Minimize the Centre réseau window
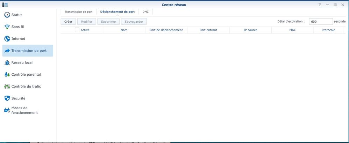The width and height of the screenshot is (349, 143). [327, 5]
